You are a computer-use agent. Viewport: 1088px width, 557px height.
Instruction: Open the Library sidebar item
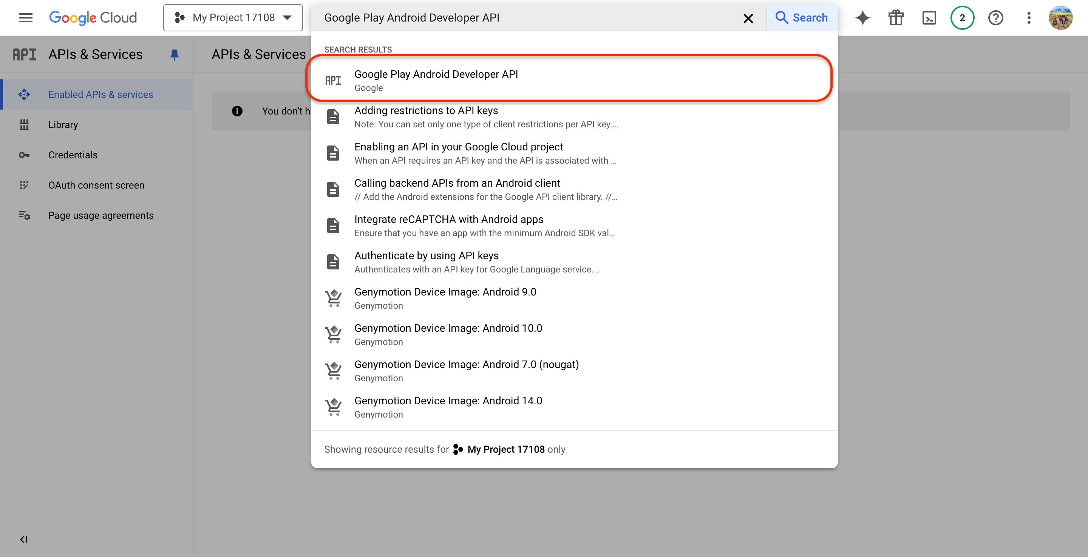(63, 125)
